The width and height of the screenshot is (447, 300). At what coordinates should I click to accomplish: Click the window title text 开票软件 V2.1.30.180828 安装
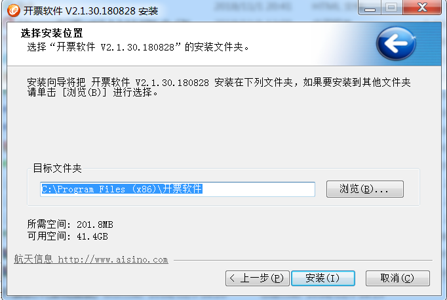[90, 11]
